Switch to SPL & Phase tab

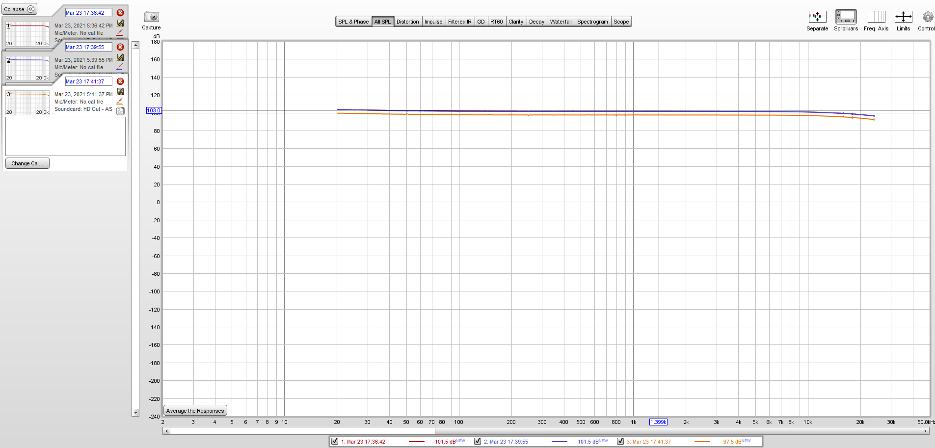(353, 22)
